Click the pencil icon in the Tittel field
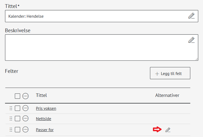This screenshot has width=203, height=137. pos(191,16)
